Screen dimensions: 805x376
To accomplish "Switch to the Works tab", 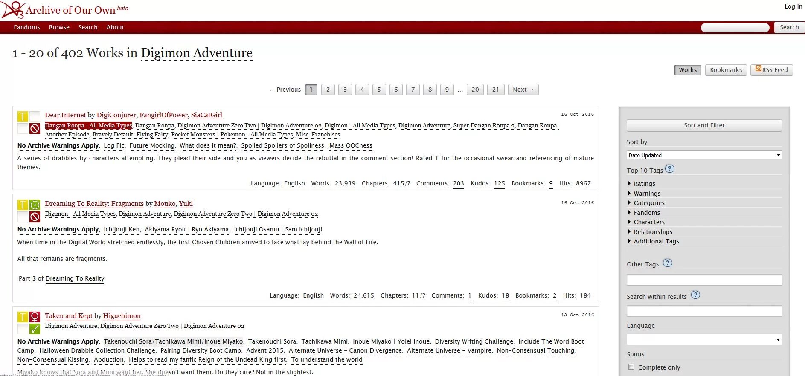I will (x=688, y=70).
